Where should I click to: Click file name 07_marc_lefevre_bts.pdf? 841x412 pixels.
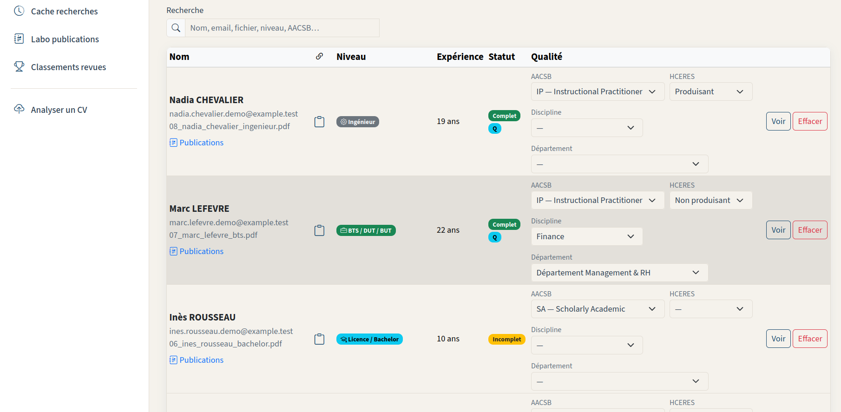coord(213,235)
